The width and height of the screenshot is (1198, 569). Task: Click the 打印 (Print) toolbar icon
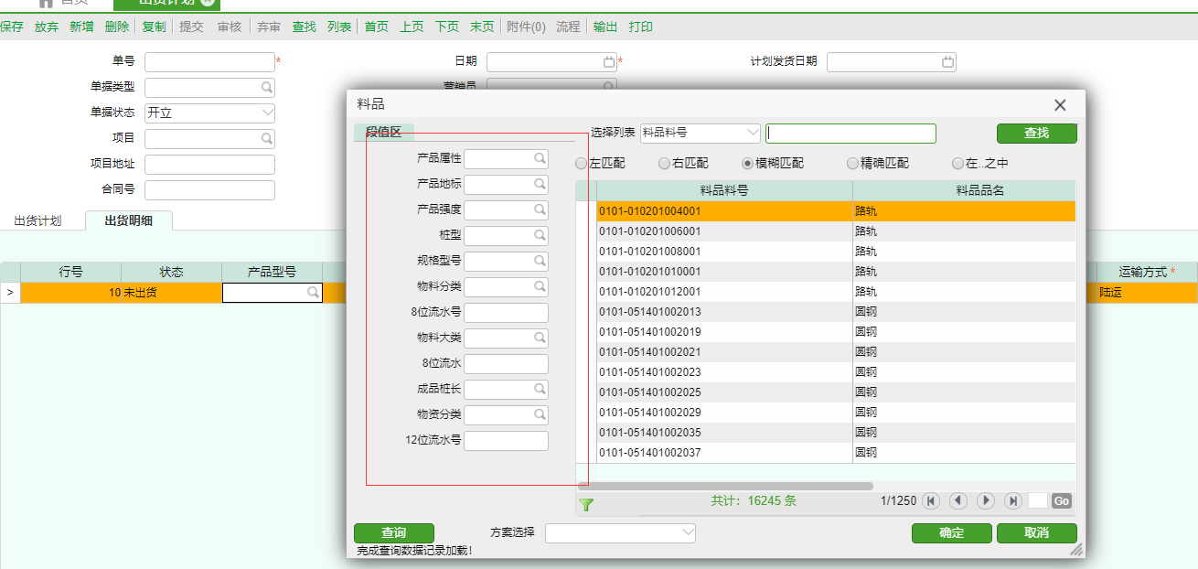(640, 27)
